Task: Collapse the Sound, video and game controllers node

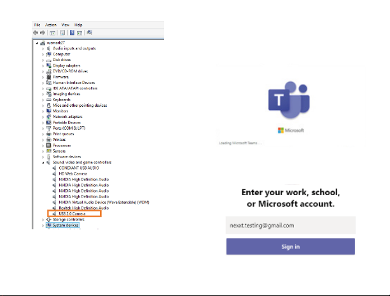Action: click(43, 163)
